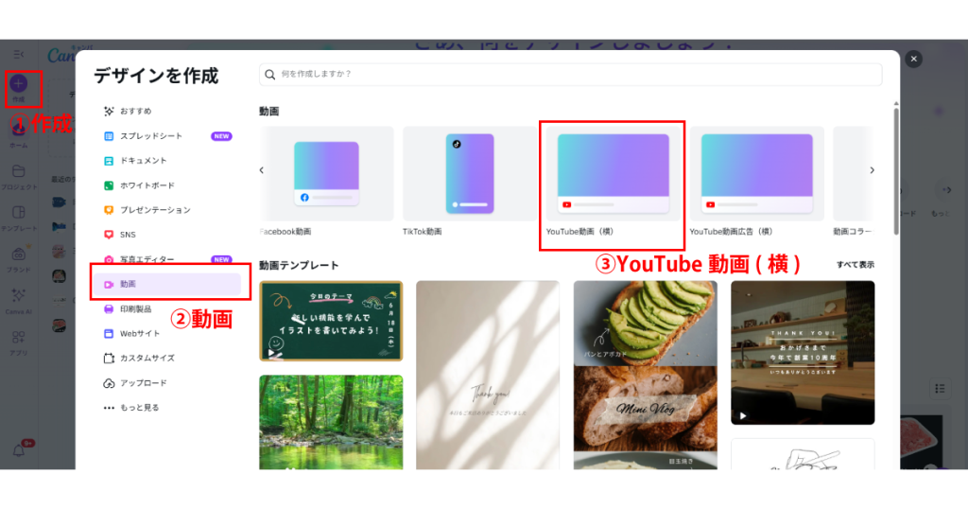Viewport: 968px width, 509px height.
Task: Click もっと見る label
Action: click(140, 408)
